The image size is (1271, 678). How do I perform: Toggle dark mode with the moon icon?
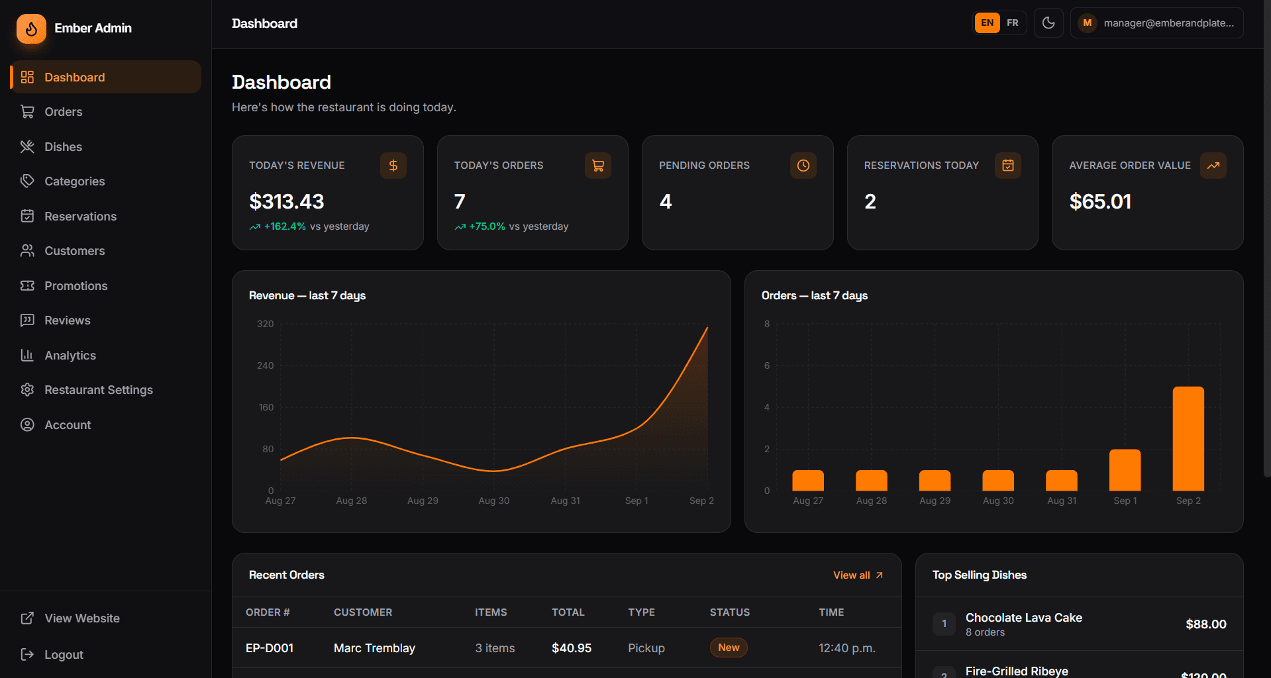pyautogui.click(x=1048, y=23)
